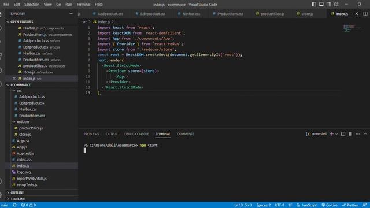The image size is (370, 208).
Task: Collapse the Open Editors section
Action: pyautogui.click(x=8, y=22)
